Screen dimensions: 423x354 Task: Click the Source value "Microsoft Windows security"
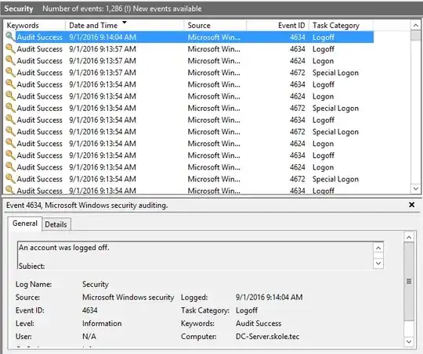pyautogui.click(x=128, y=297)
